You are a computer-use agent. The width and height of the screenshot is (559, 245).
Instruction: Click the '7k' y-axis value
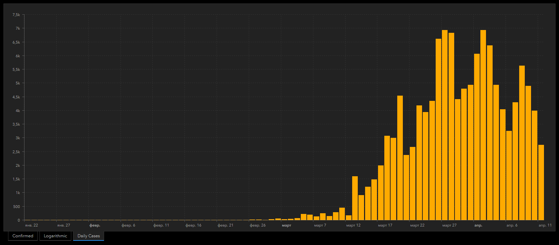[x=18, y=28]
